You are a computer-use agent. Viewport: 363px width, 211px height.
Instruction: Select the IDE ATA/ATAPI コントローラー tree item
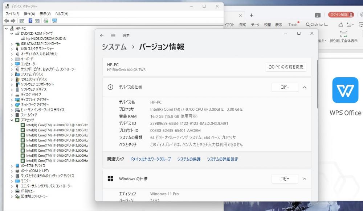[x=41, y=44]
